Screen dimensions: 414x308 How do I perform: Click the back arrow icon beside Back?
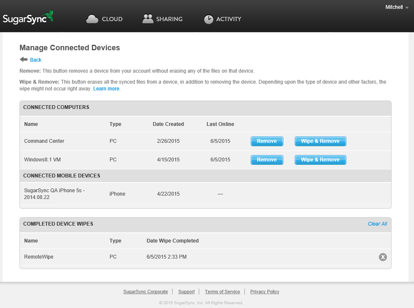point(24,59)
